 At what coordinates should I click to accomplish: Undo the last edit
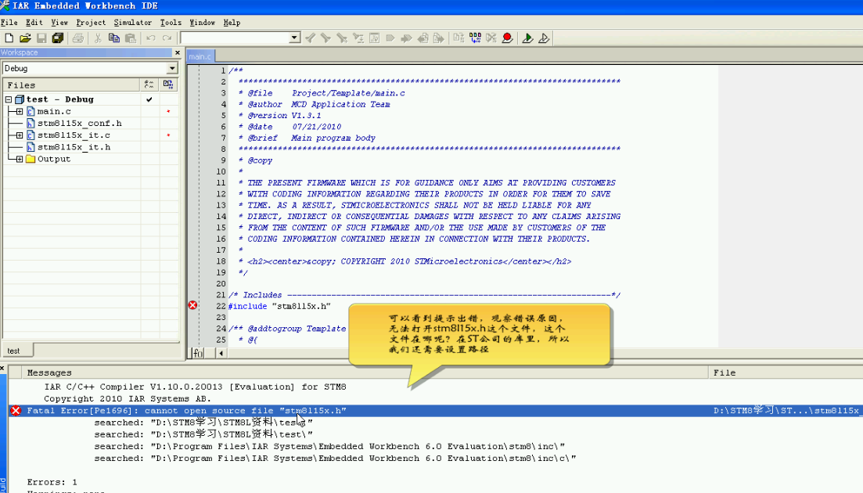[150, 38]
